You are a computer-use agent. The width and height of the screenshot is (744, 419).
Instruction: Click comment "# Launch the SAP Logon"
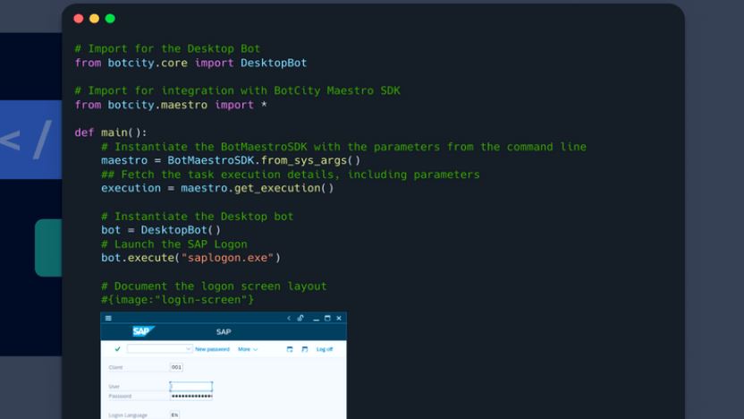174,244
